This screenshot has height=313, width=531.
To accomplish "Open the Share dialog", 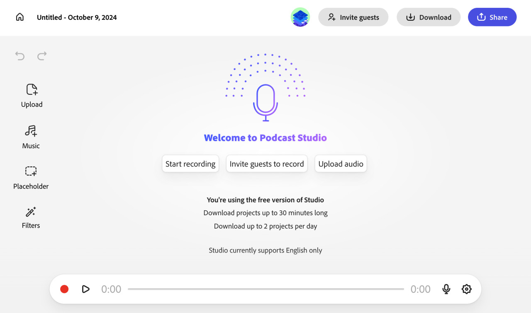I will point(492,17).
